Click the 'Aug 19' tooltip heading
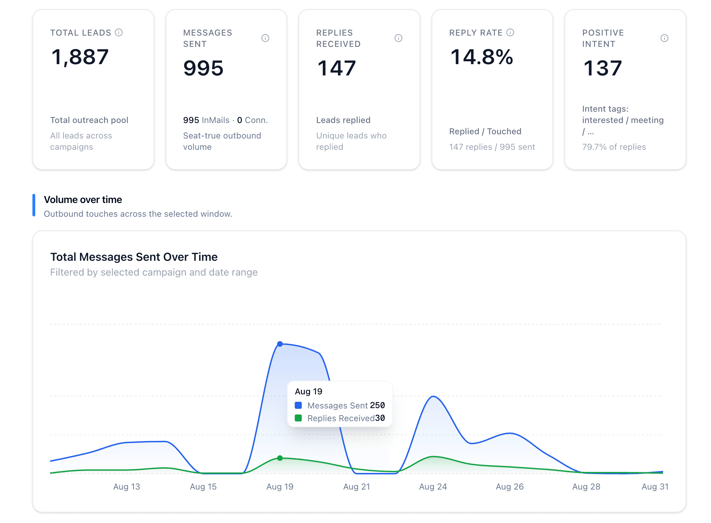This screenshot has width=711, height=523. click(308, 392)
